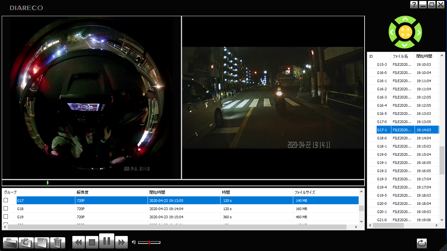Pan view right with green arrow

pos(418,32)
